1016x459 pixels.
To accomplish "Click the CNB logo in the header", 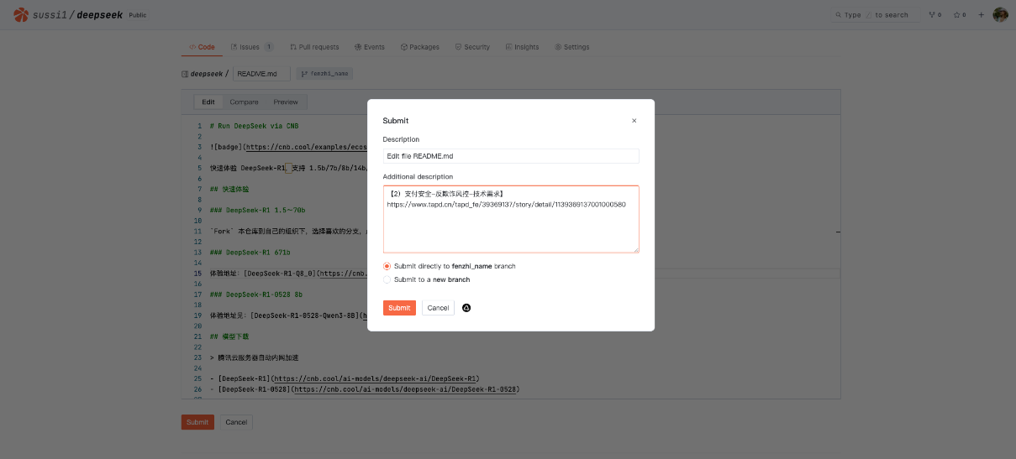I will [19, 14].
